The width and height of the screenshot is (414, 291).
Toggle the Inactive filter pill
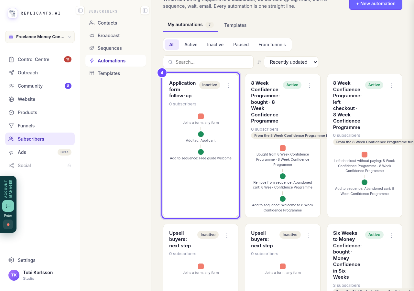(215, 45)
